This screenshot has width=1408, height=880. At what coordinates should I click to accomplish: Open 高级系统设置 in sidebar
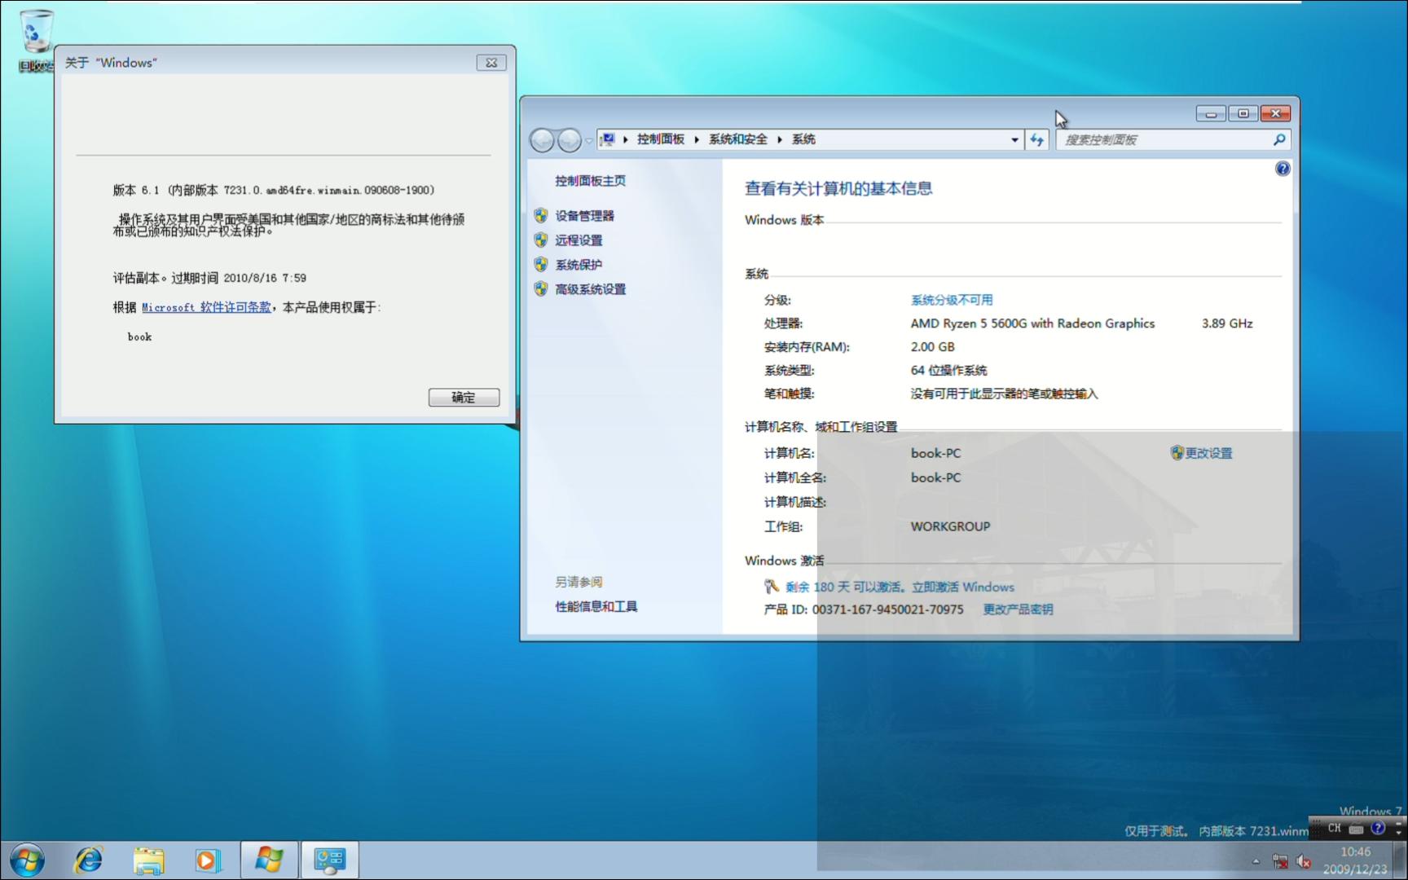[x=590, y=289]
